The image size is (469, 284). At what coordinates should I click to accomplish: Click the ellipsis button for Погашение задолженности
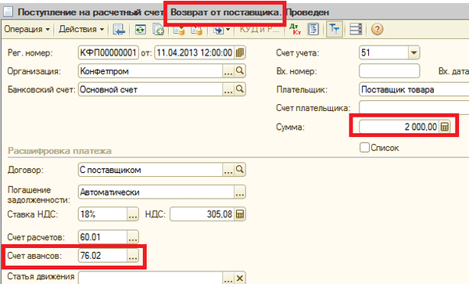click(240, 192)
